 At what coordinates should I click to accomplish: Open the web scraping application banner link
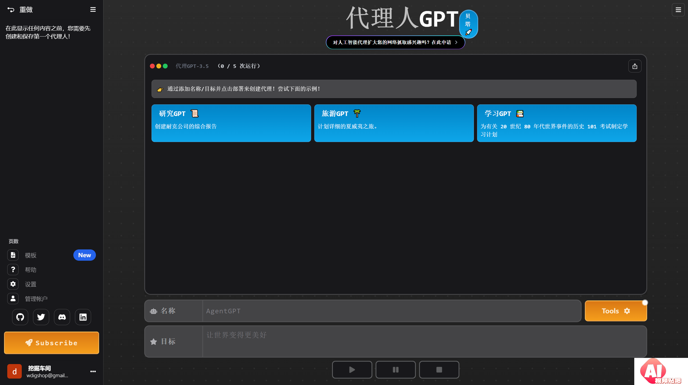coord(395,42)
